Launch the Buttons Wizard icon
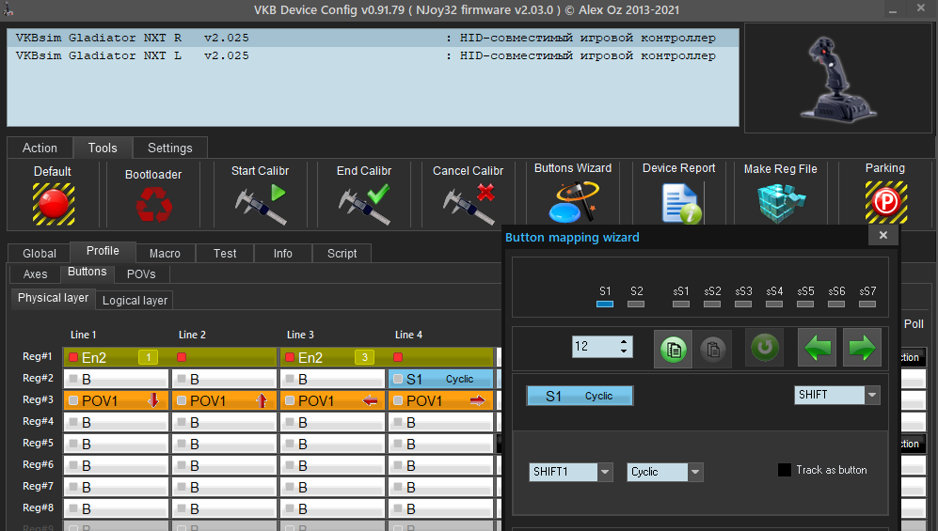 coord(573,201)
